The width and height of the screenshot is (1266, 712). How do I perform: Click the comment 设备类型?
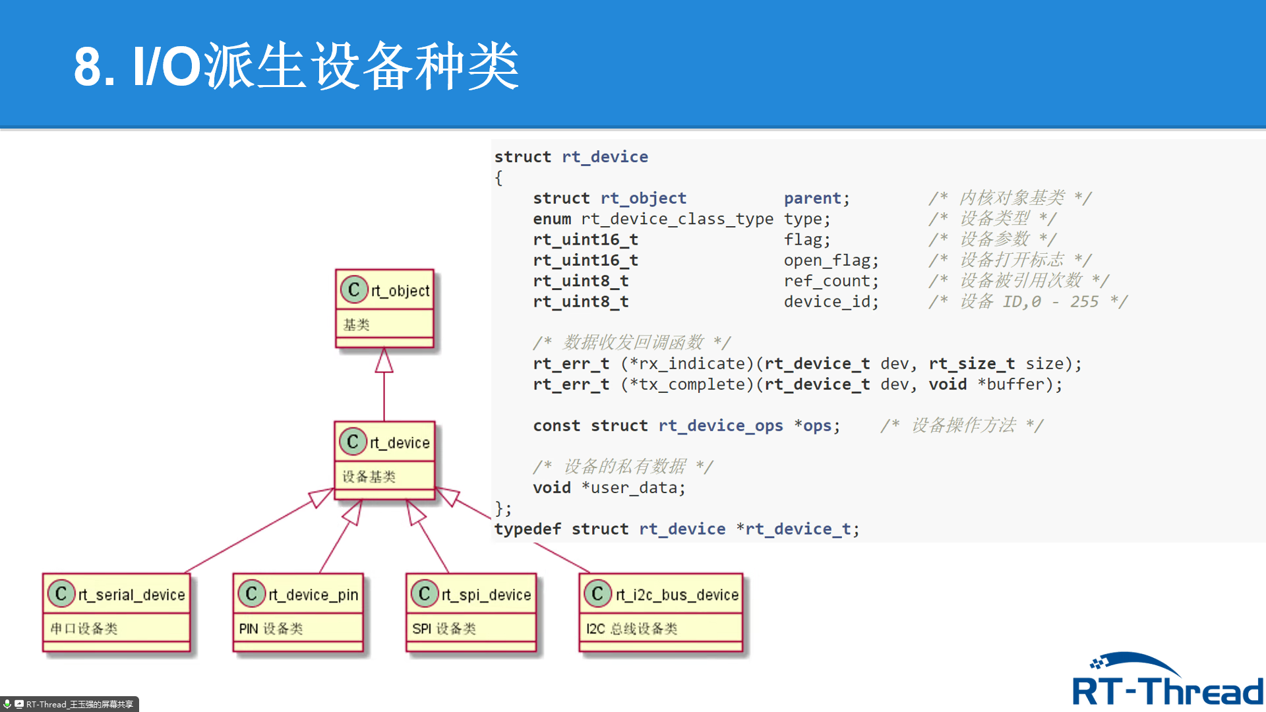click(x=994, y=219)
